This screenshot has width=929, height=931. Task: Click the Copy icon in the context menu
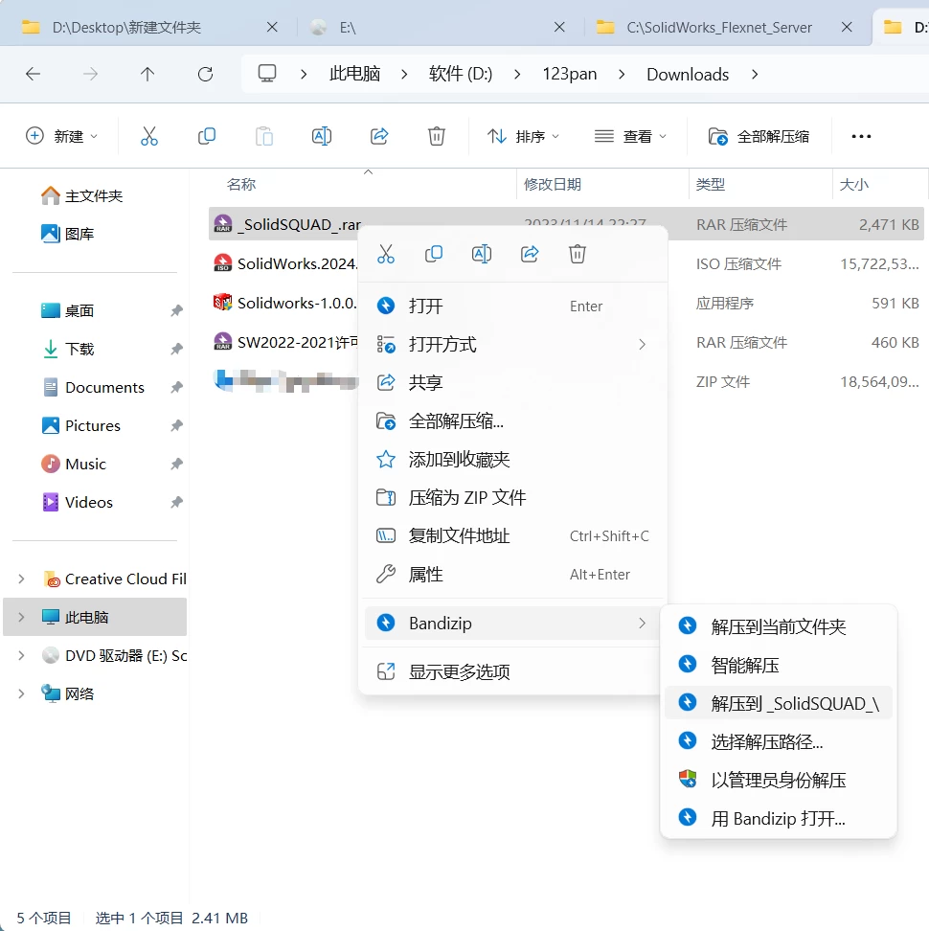coord(434,254)
